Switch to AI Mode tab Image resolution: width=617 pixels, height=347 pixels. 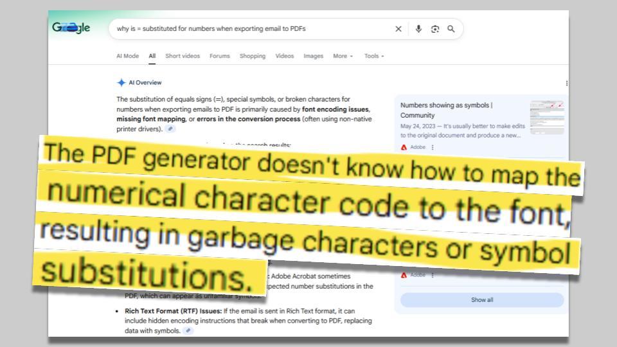127,56
